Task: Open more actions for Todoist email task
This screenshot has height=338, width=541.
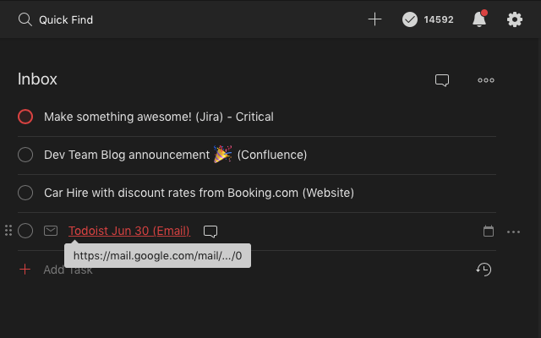Action: point(513,231)
